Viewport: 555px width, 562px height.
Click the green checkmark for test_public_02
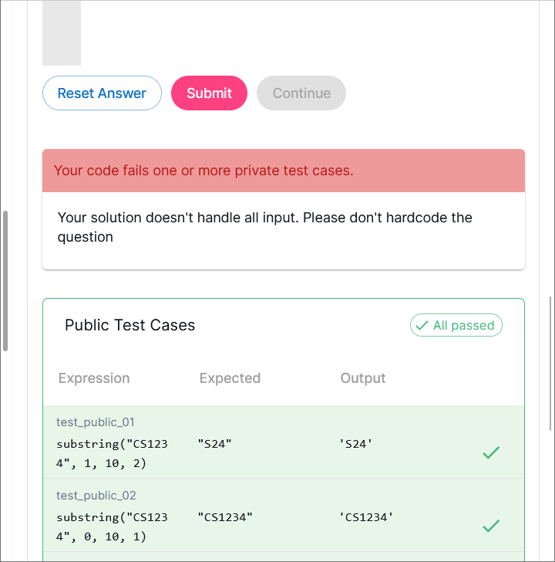(491, 526)
